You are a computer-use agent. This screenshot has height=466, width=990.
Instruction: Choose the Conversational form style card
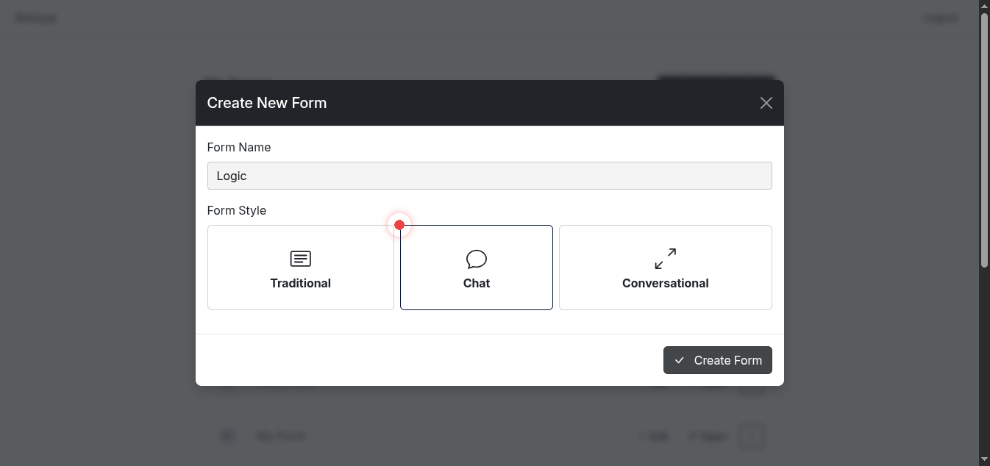[x=665, y=268]
